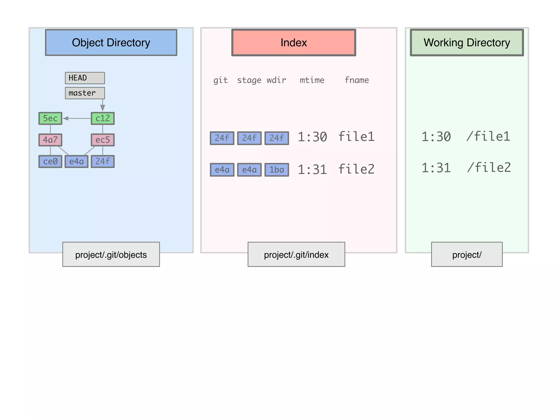Click the 24f box in file1 stage column

[249, 138]
